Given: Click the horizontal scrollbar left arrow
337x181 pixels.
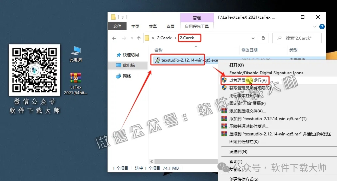Looking at the screenshot, I should point(152,161).
